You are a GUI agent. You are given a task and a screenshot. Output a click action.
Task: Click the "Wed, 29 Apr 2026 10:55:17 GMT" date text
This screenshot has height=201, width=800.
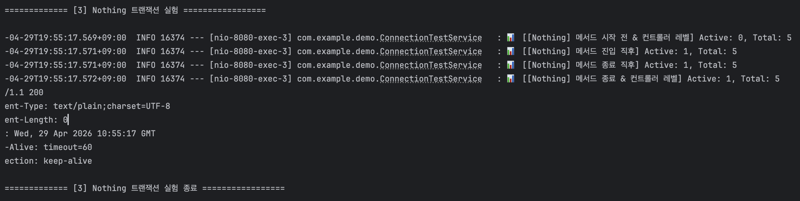coord(84,133)
